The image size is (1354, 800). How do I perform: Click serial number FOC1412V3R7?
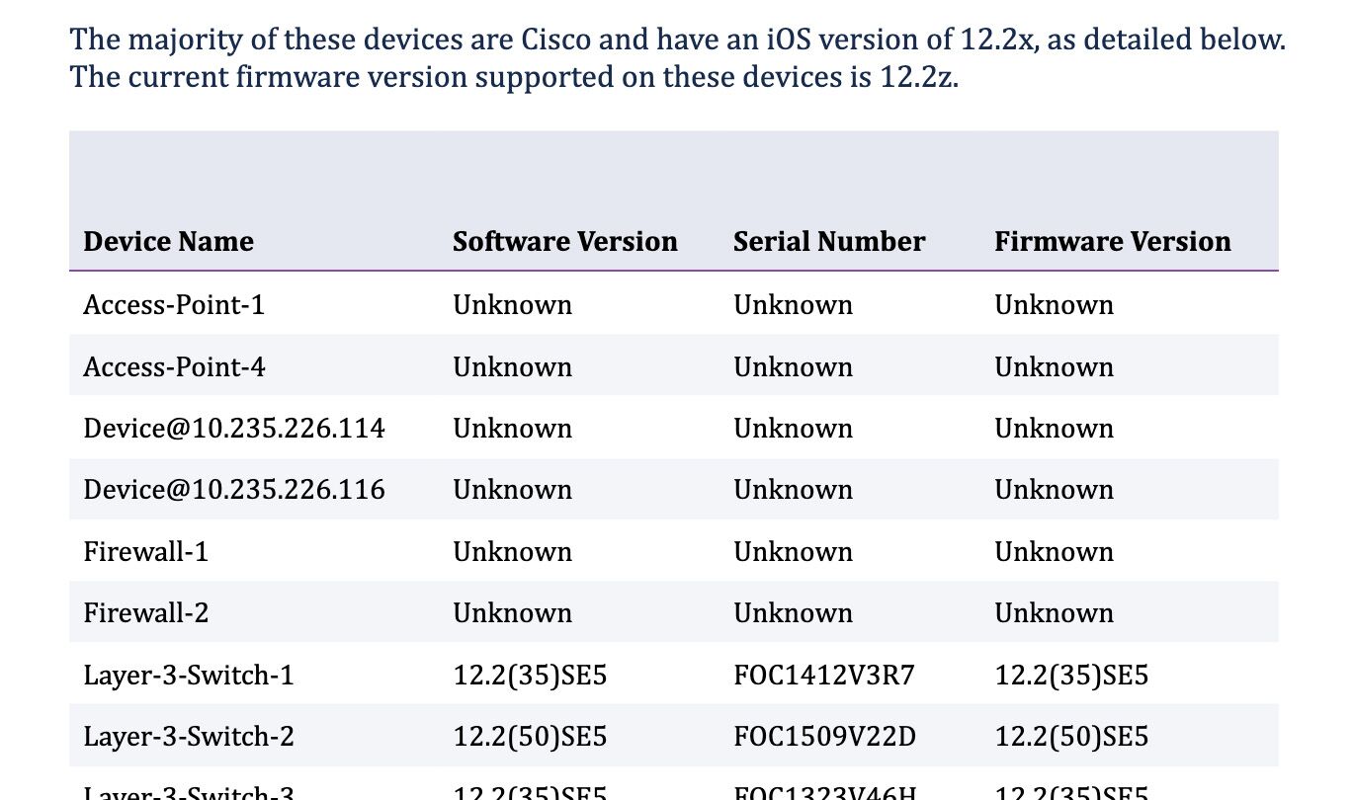[x=823, y=676]
